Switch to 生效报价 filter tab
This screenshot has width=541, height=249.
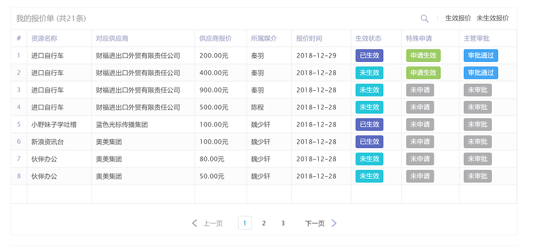458,19
